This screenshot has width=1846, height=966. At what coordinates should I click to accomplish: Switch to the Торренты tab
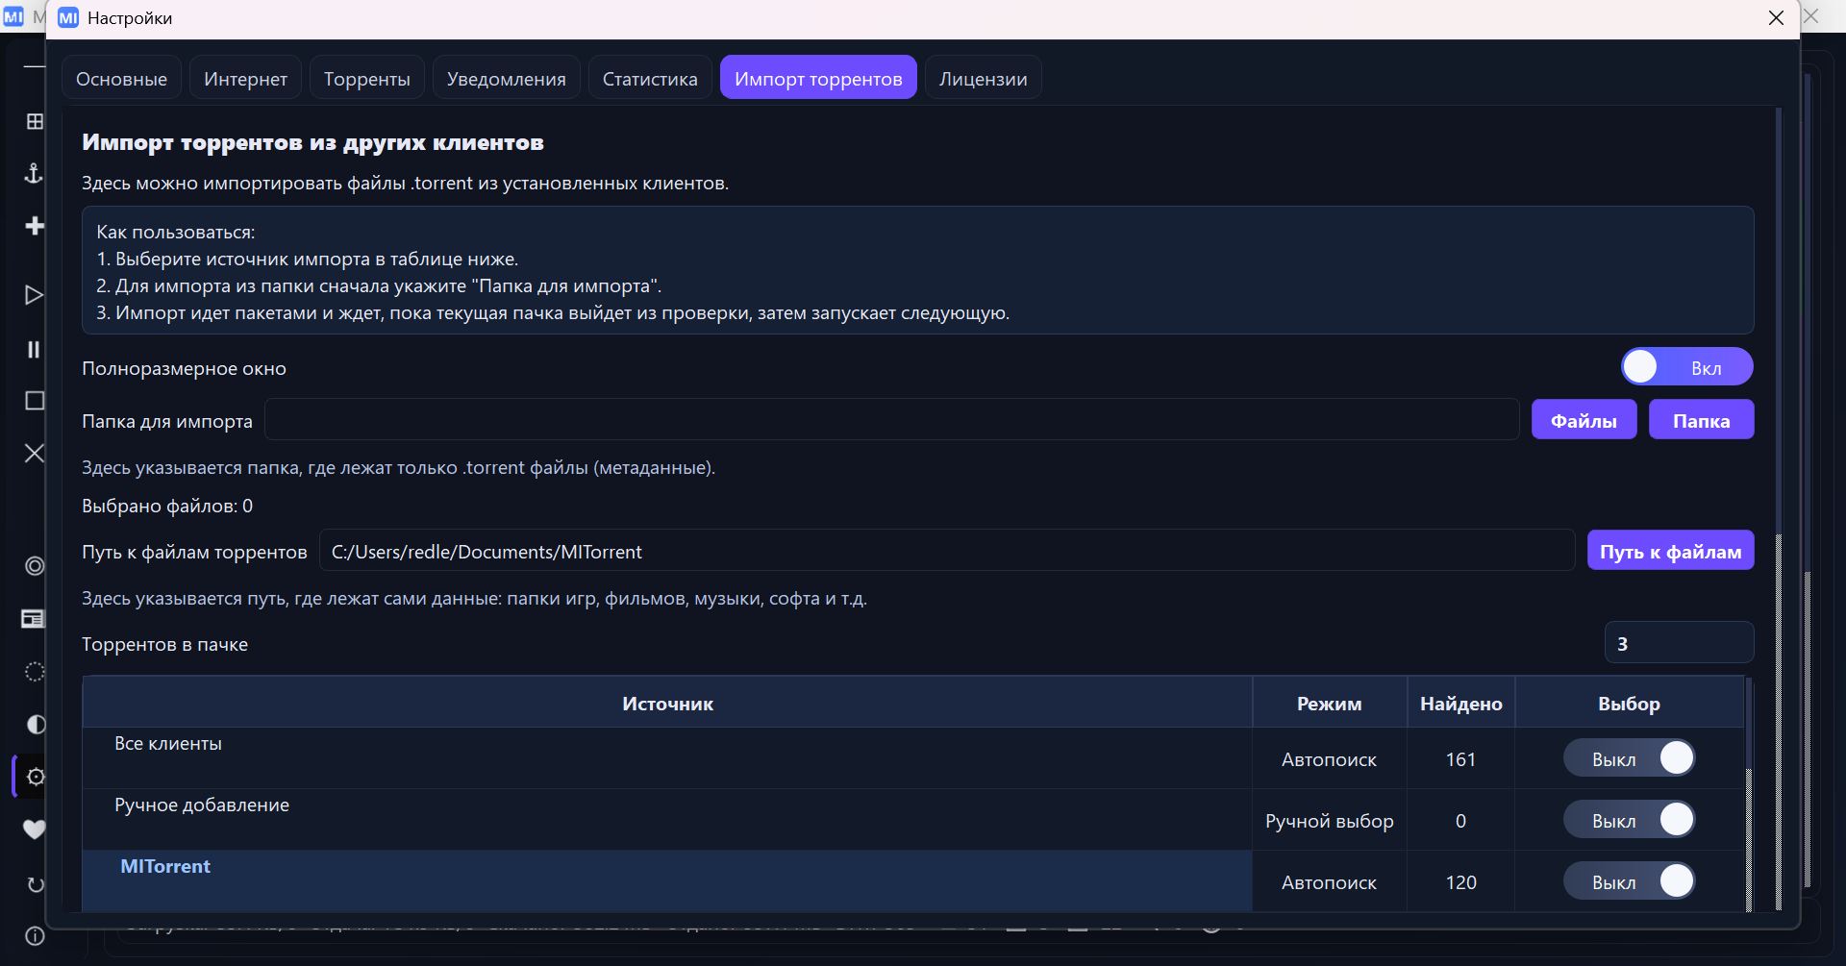click(x=366, y=79)
